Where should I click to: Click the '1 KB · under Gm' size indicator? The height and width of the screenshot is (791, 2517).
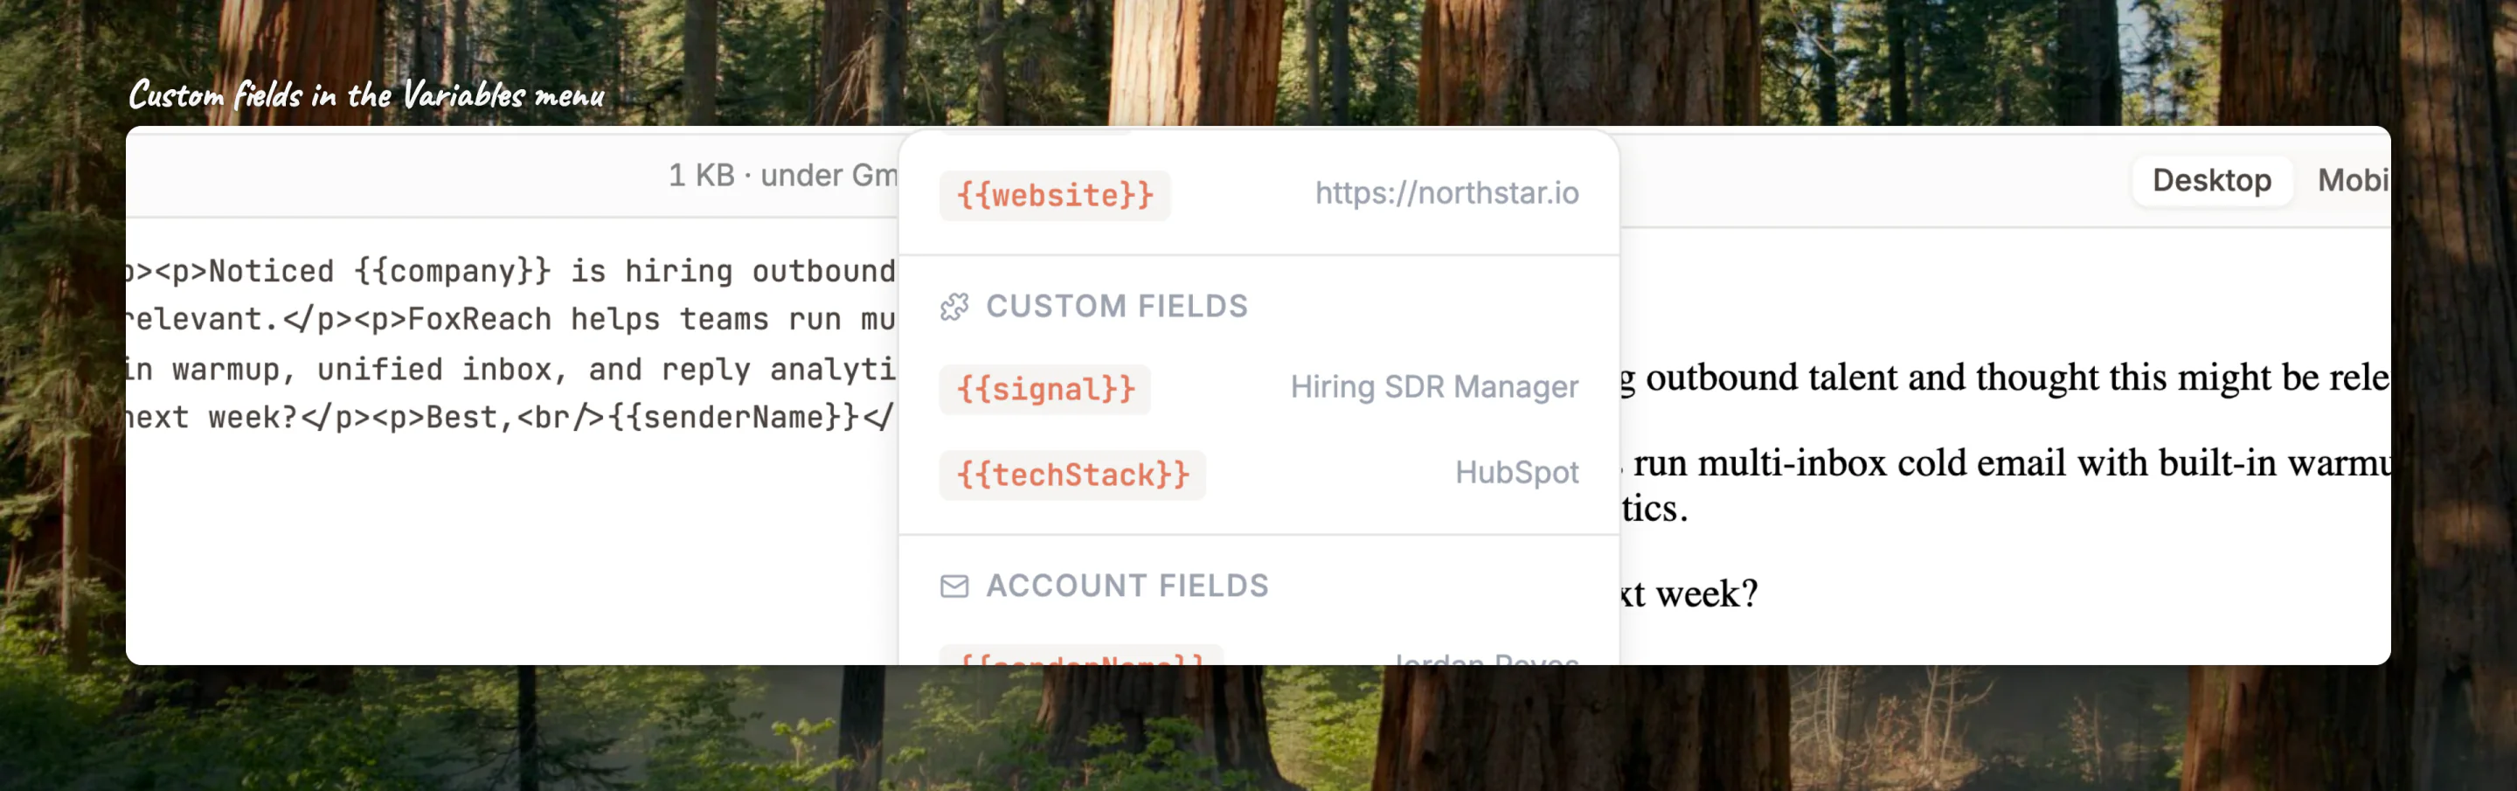[783, 175]
